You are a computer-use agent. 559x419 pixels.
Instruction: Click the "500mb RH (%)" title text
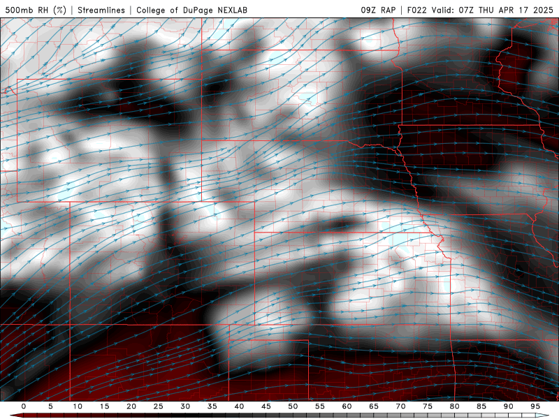coord(36,10)
